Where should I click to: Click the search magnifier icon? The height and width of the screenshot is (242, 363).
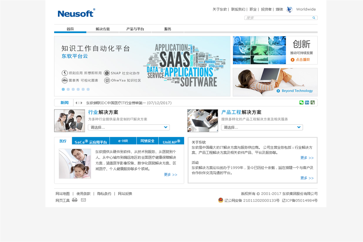pyautogui.click(x=314, y=18)
